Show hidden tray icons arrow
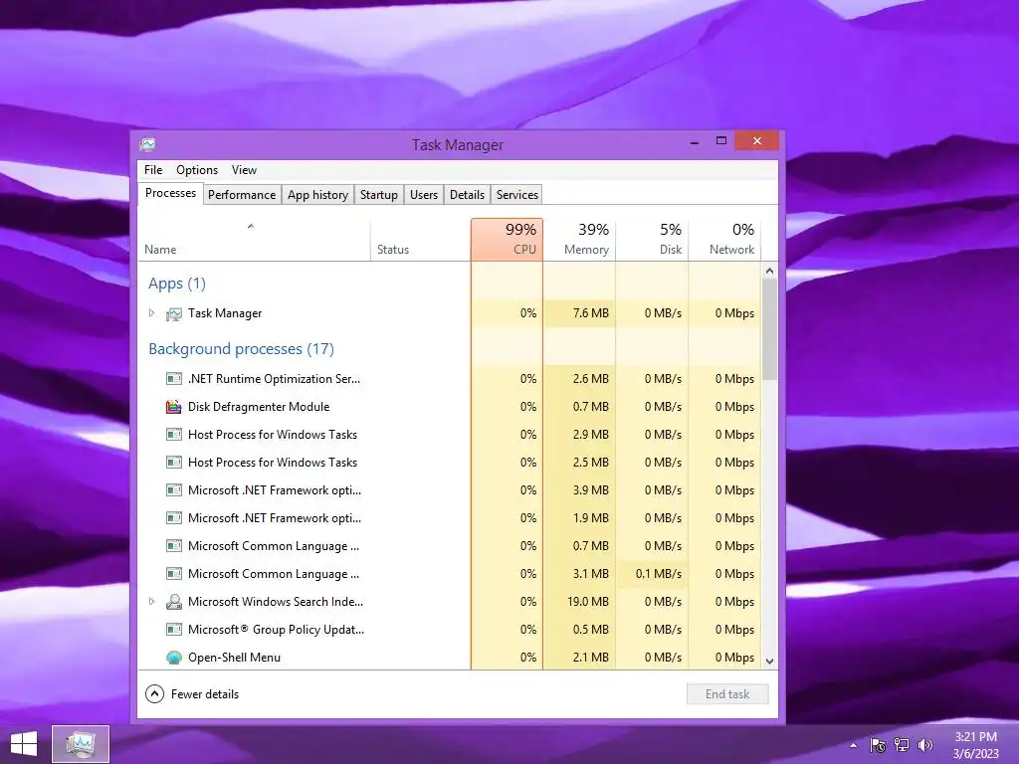Image resolution: width=1019 pixels, height=764 pixels. point(853,745)
